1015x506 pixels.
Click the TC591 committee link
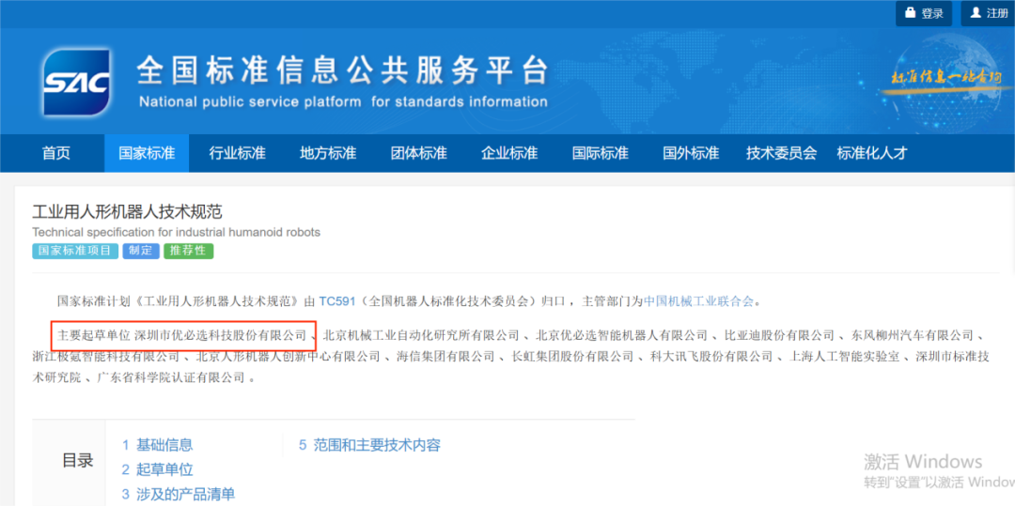(337, 301)
